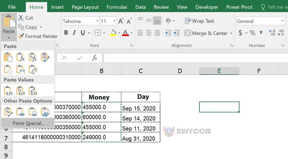Toggle Wrap Text
This screenshot has height=159, width=288.
(x=199, y=21)
